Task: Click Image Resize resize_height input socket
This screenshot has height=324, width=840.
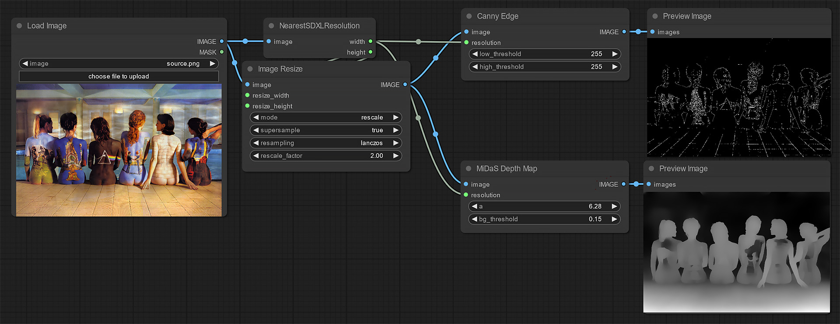Action: pyautogui.click(x=248, y=106)
